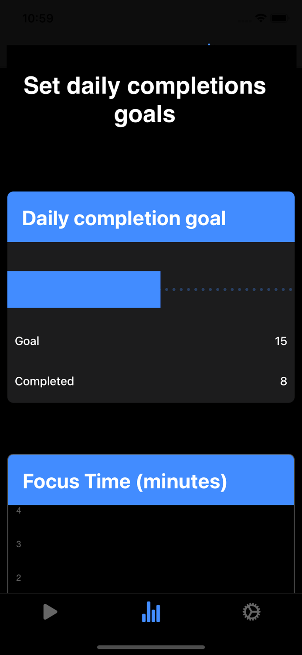302x655 pixels.
Task: Click the chart axis label 4
Action: (19, 510)
